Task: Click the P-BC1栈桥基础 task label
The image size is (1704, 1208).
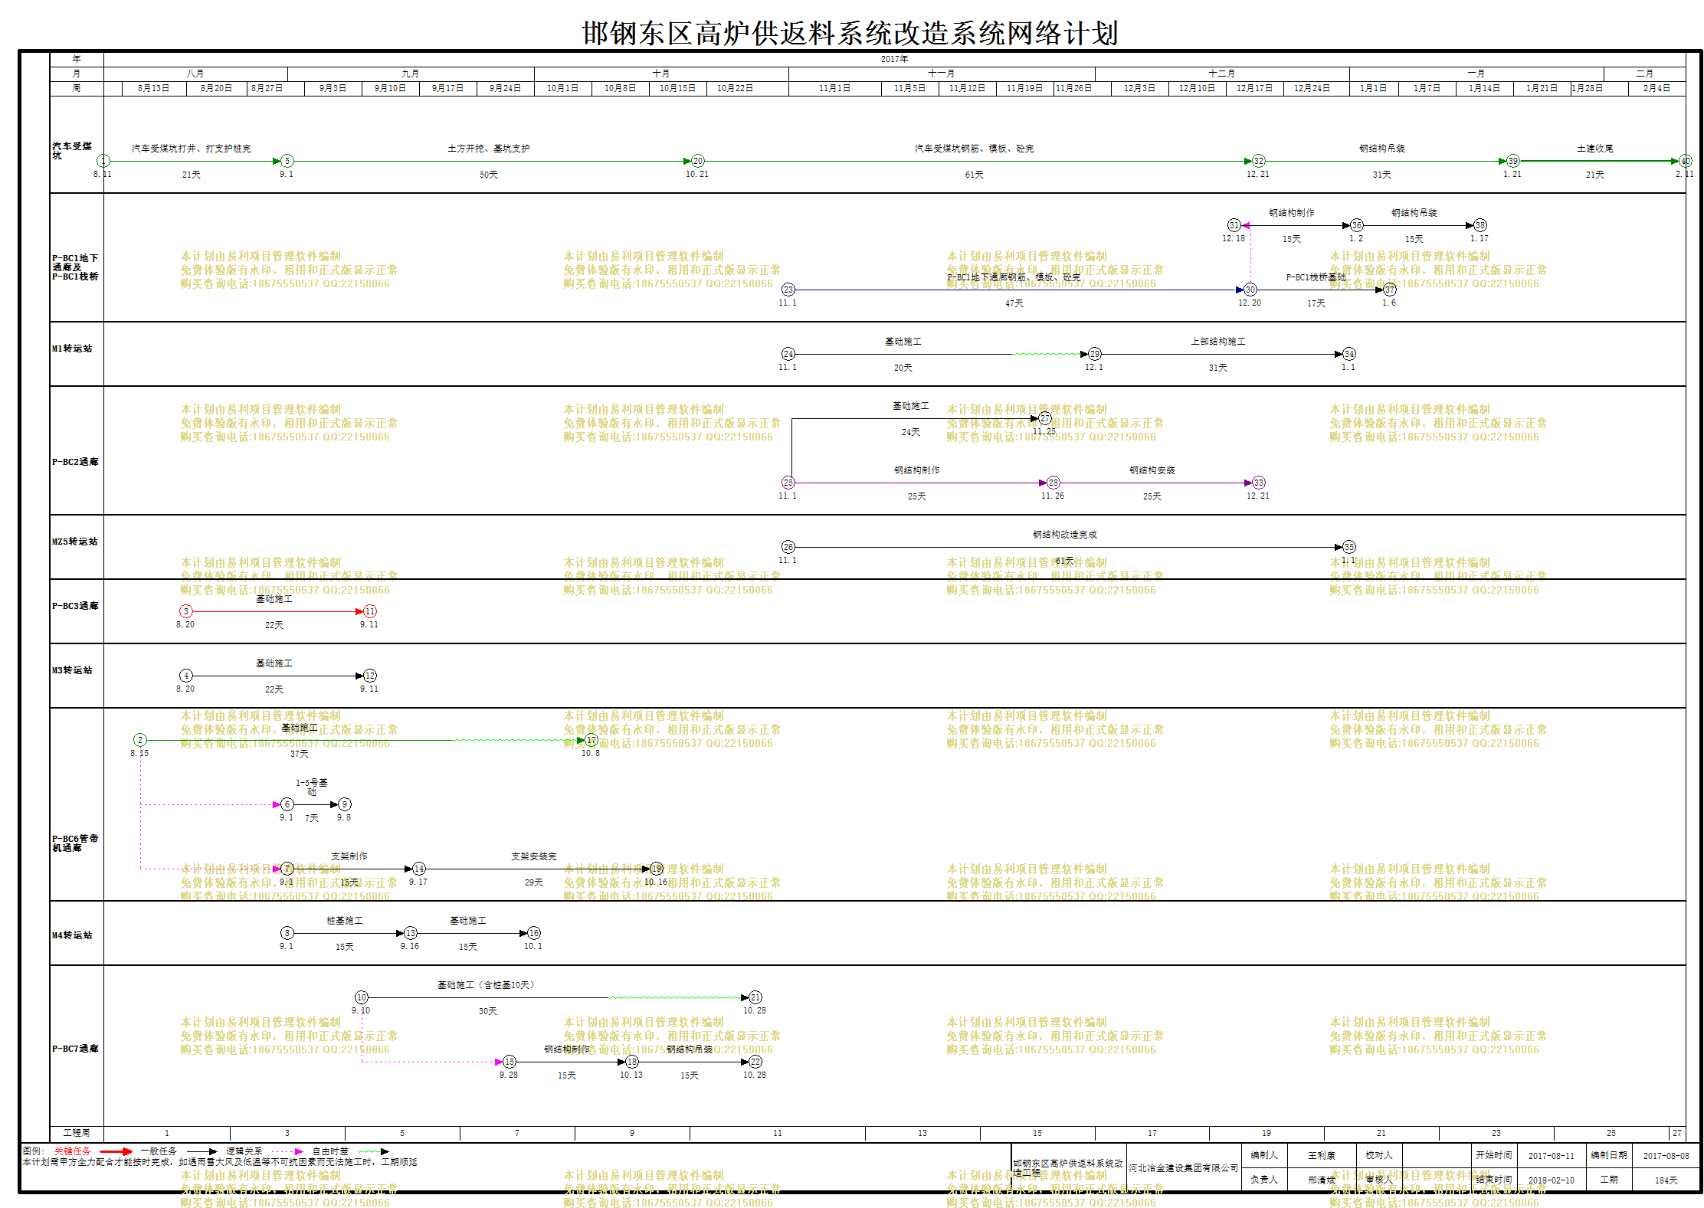Action: click(x=1316, y=277)
